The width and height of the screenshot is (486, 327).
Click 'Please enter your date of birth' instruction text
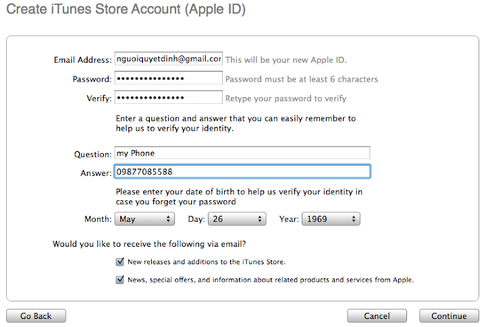(x=239, y=197)
